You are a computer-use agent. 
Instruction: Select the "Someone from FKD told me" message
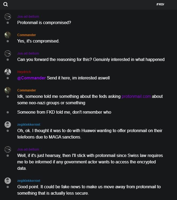(x=64, y=112)
